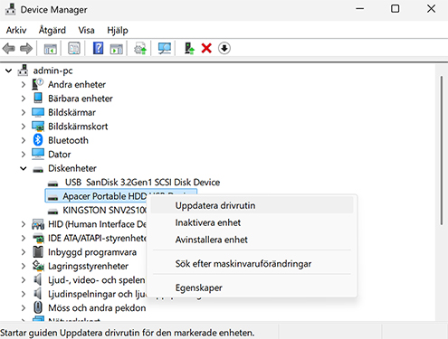This screenshot has width=448, height=339.
Task: Collapse the Diskenheter node
Action: pos(24,168)
